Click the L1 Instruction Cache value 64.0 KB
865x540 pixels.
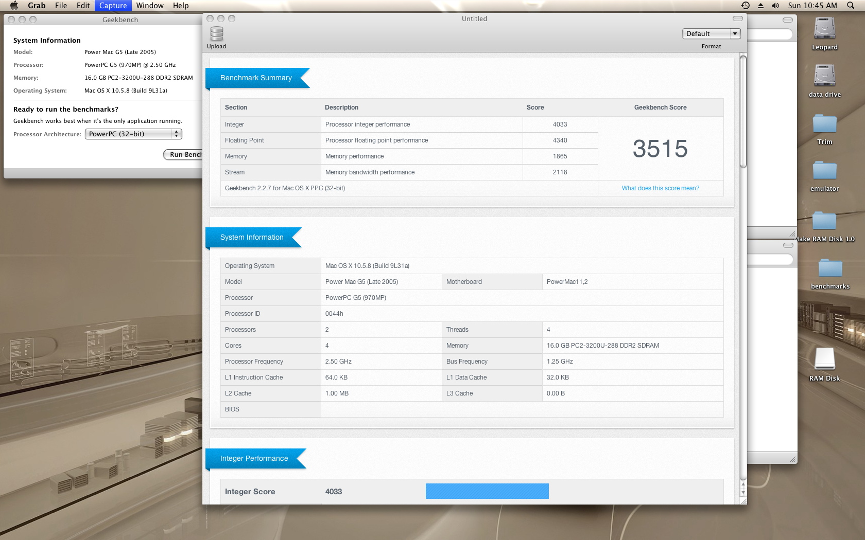pos(336,377)
